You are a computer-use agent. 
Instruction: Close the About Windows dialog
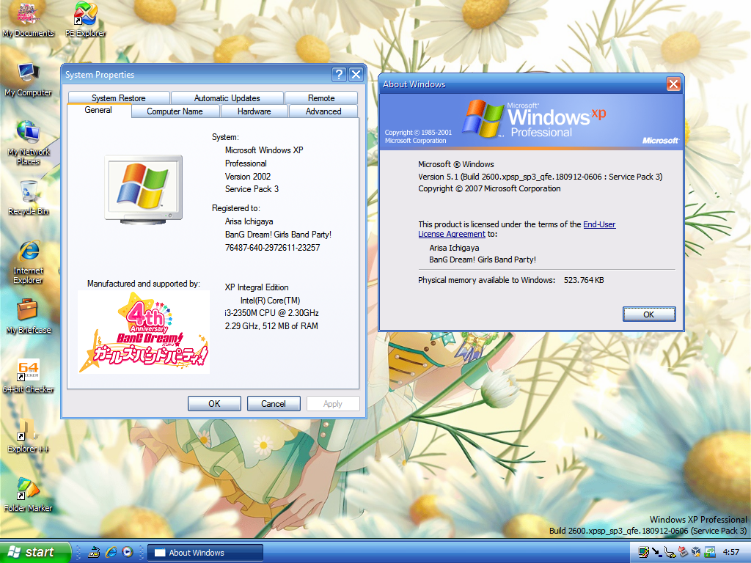(x=673, y=84)
